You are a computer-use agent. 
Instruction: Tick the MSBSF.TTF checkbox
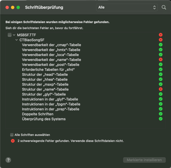point(10,35)
